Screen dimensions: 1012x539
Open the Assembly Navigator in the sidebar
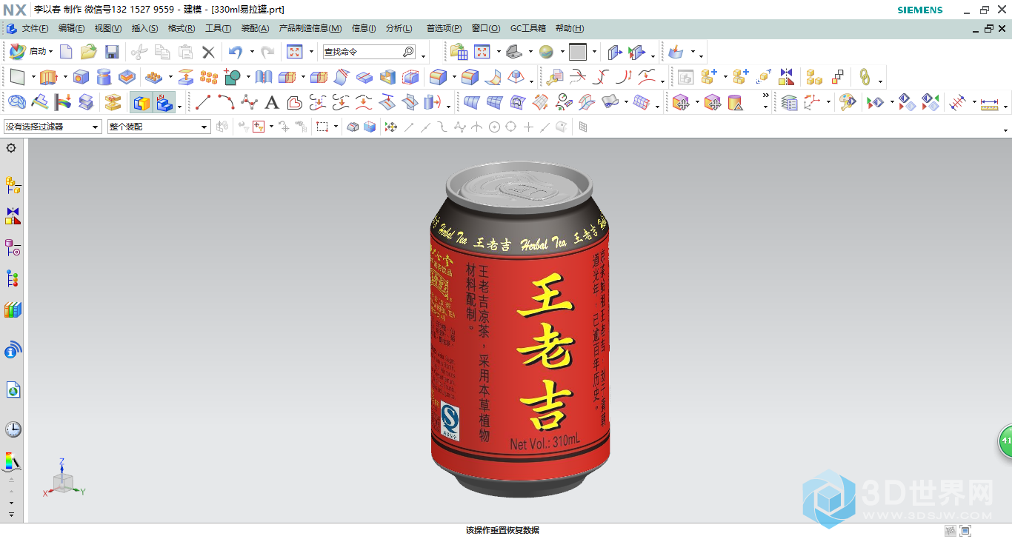click(13, 185)
